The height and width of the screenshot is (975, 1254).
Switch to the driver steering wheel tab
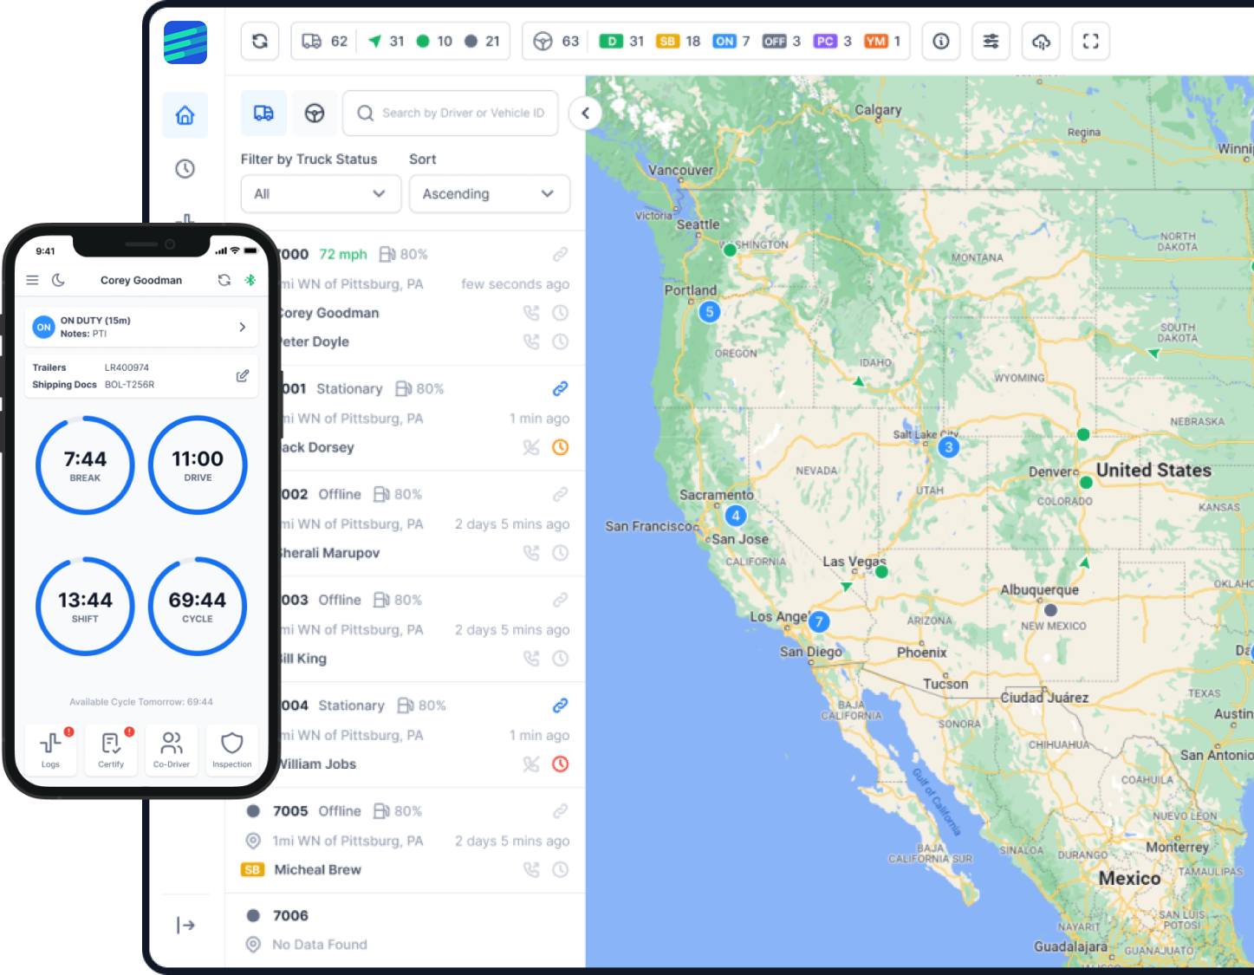coord(315,114)
